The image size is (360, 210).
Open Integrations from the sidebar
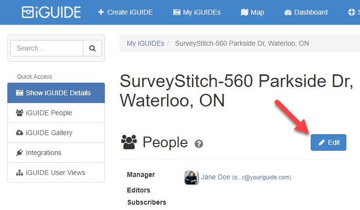coord(56,153)
